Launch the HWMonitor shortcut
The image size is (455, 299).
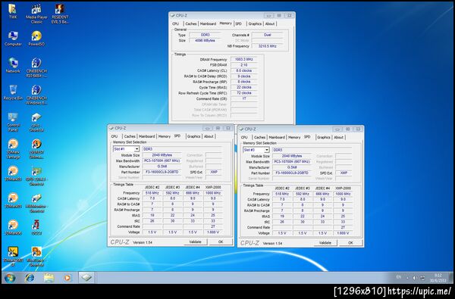coord(36,203)
